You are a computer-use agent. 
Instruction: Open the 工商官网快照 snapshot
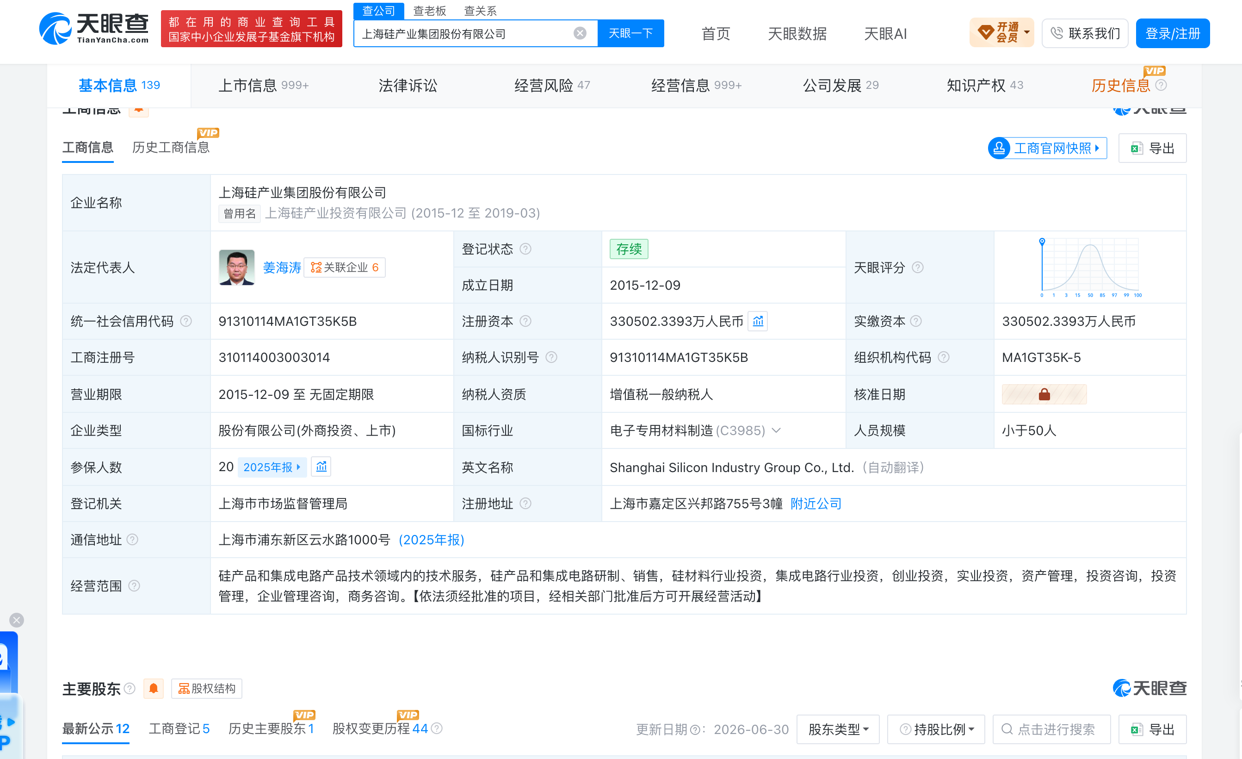tap(1047, 148)
